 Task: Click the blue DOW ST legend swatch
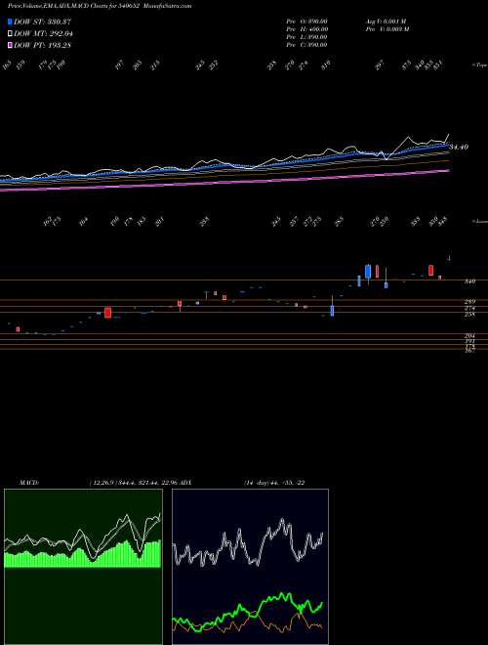(10, 21)
